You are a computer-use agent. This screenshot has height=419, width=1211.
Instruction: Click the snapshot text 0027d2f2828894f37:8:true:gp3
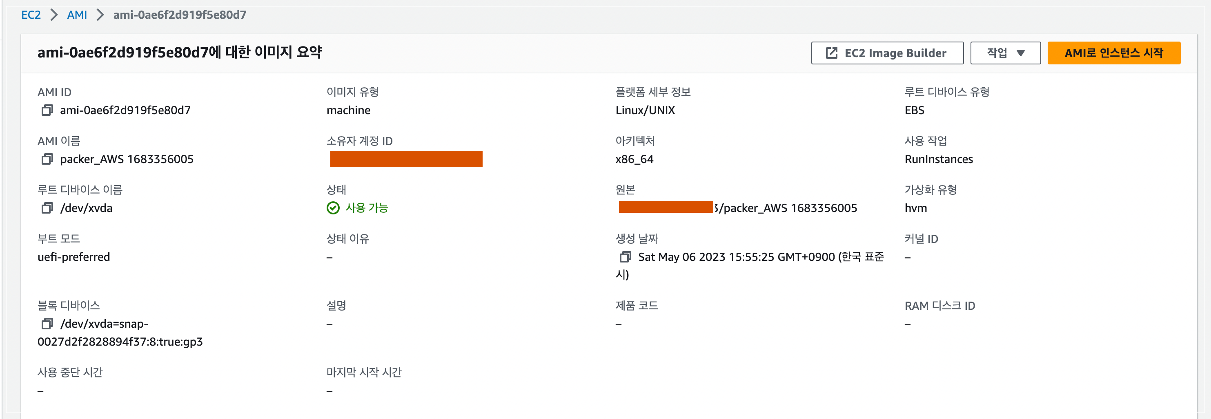point(120,342)
